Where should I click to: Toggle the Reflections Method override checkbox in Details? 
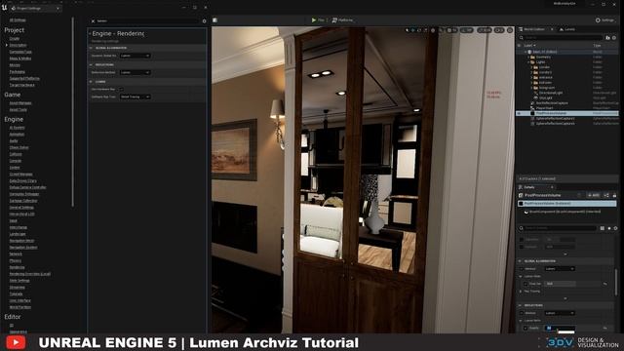(x=522, y=313)
